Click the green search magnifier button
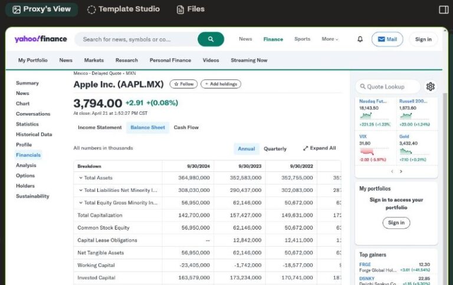453x285 pixels. click(x=211, y=39)
